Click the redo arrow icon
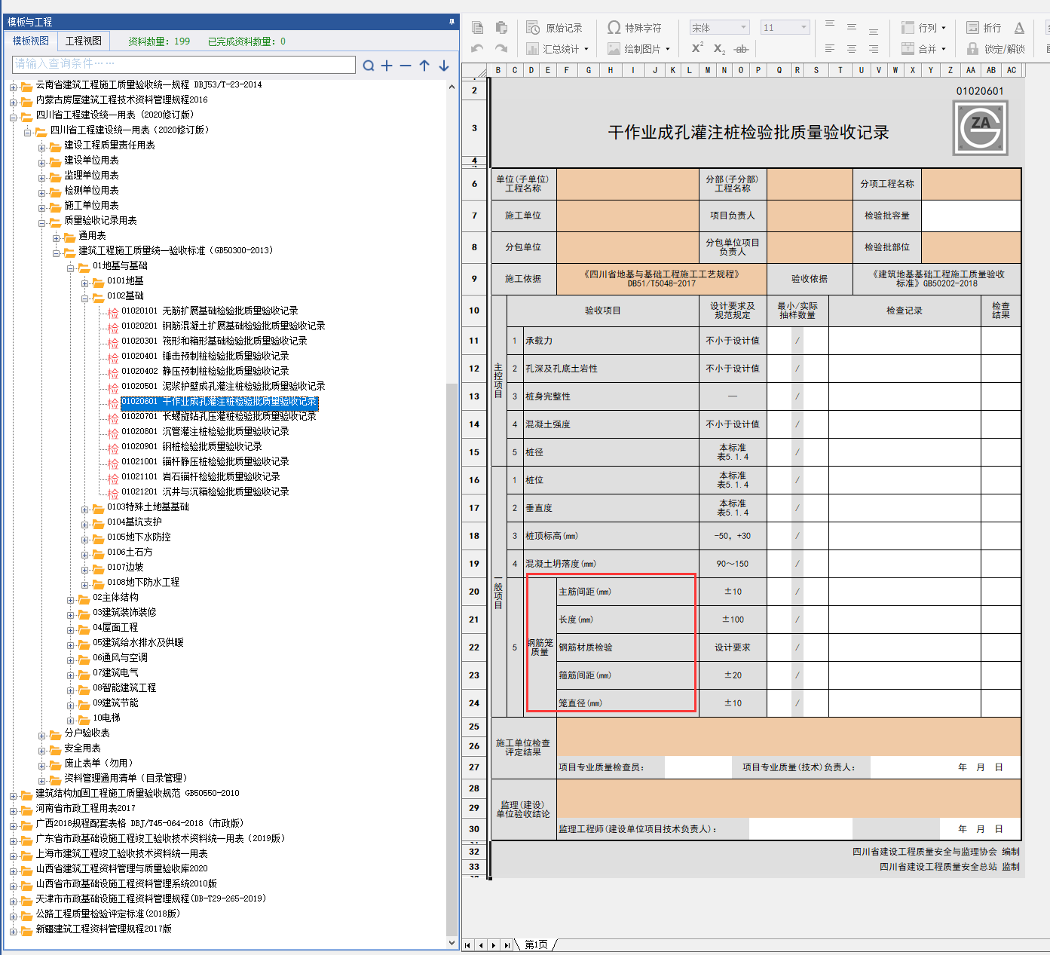 (x=501, y=49)
